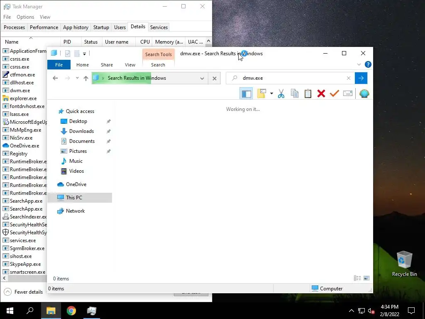Click the Rename icon in Explorer toolbar

point(348,94)
